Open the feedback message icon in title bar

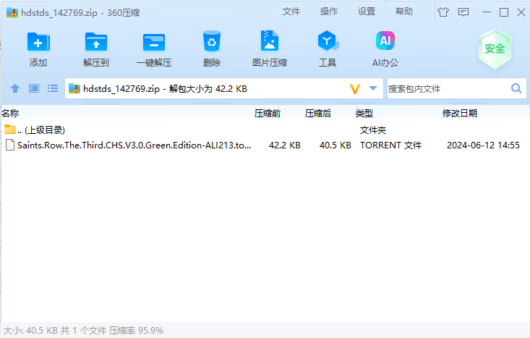tap(463, 12)
